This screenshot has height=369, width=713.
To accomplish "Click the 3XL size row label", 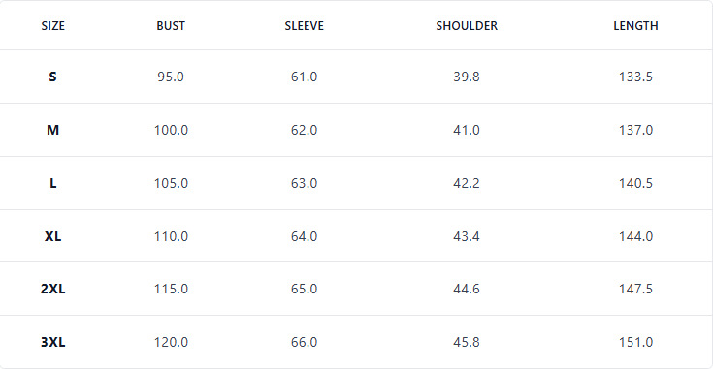I will pos(52,342).
